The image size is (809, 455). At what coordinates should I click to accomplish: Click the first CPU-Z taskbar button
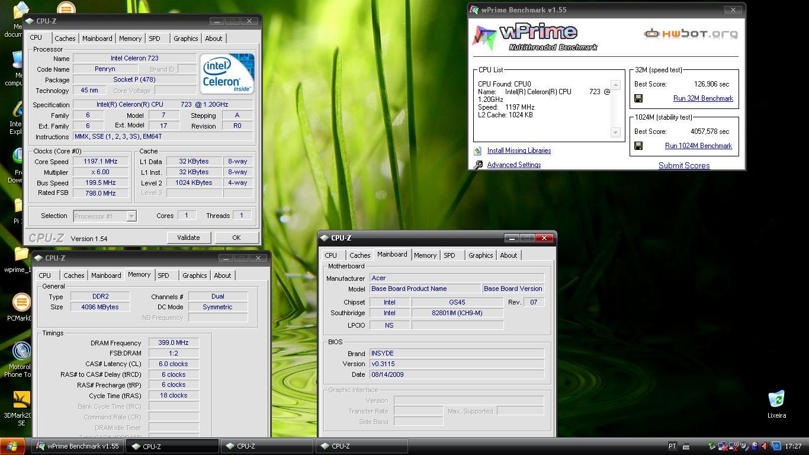[172, 446]
